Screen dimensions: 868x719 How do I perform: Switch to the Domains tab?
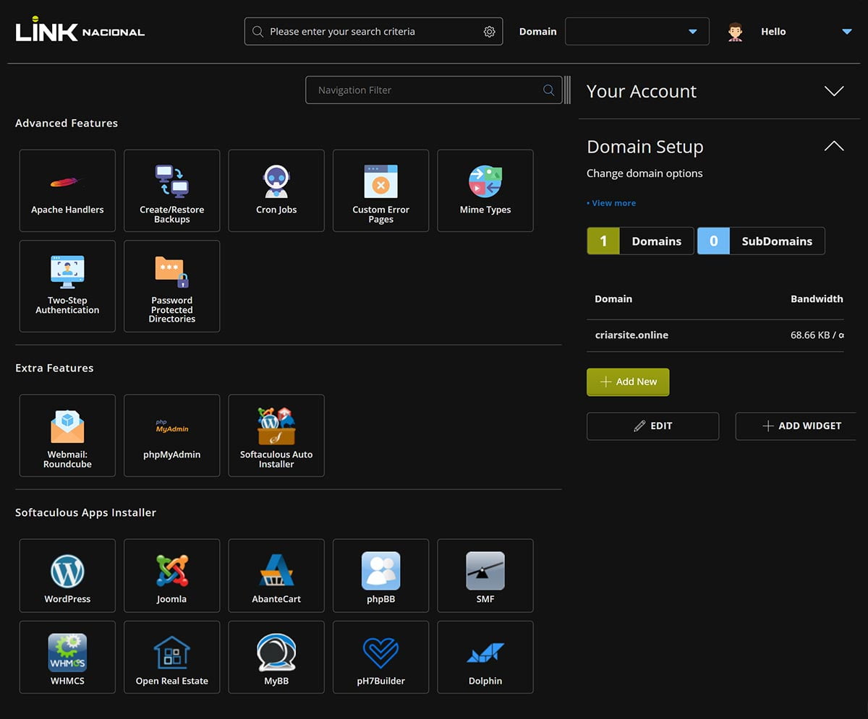(640, 241)
